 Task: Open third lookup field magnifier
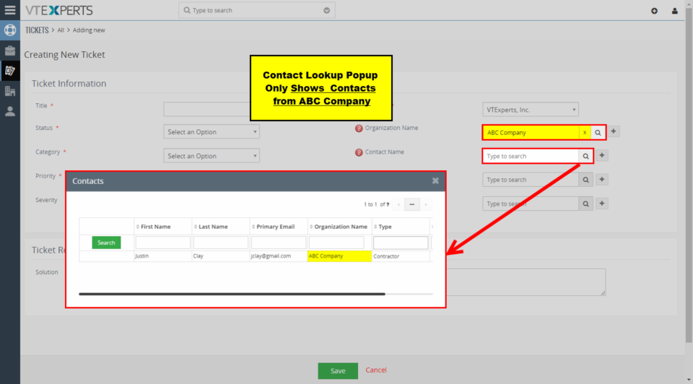585,180
